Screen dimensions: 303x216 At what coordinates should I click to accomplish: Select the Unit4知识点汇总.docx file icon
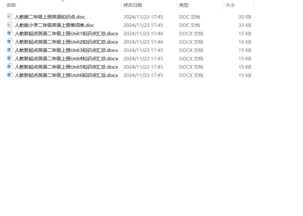[10, 58]
